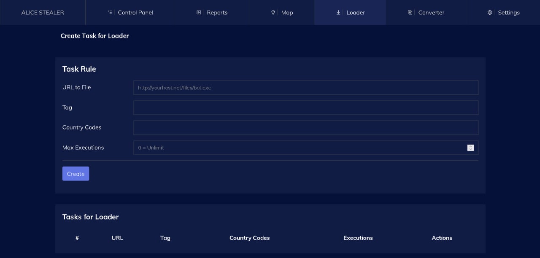The image size is (540, 258).
Task: Click the Max Executions number field
Action: point(306,148)
